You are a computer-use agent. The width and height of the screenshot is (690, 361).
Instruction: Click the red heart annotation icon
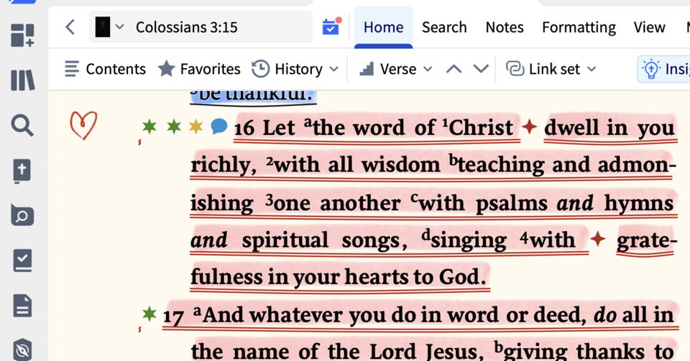click(x=83, y=125)
